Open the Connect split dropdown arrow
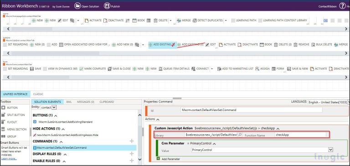The height and width of the screenshot is (166, 350). pos(212,69)
